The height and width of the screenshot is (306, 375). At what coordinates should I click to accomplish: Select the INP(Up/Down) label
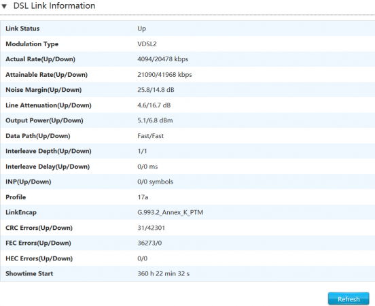tap(29, 182)
